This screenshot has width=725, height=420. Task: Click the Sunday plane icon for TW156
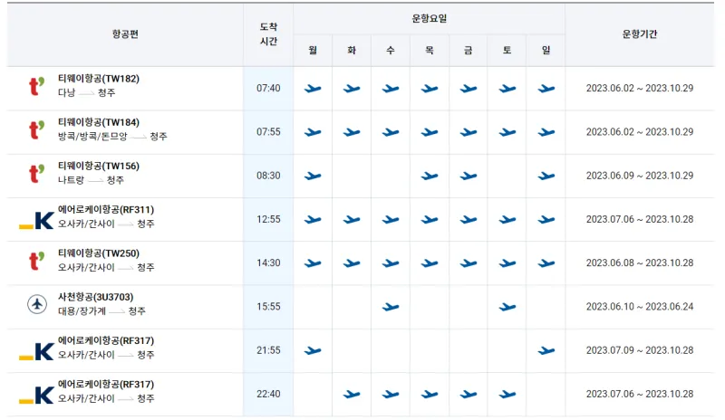pyautogui.click(x=546, y=177)
